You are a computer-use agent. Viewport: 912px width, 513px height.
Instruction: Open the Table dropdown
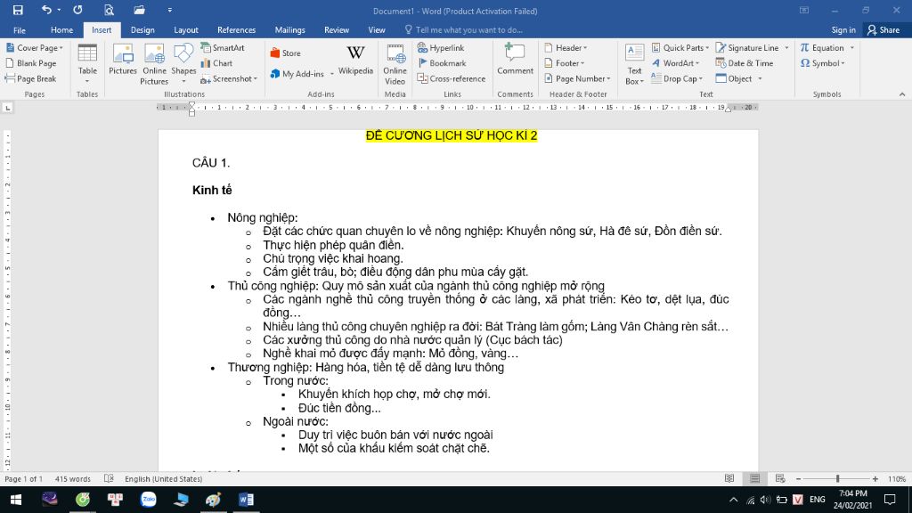(x=87, y=64)
